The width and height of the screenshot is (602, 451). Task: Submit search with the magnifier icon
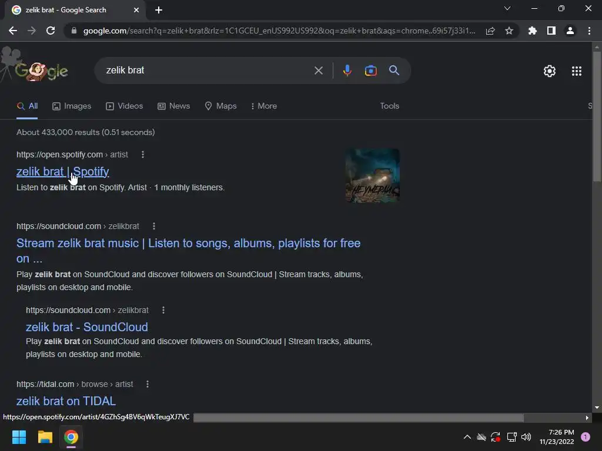point(394,70)
